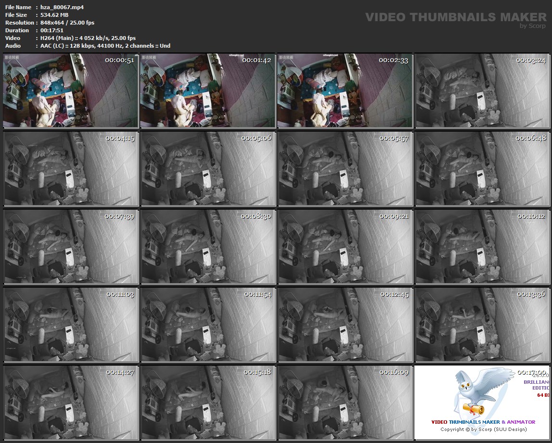Viewport: 552px width, 443px height.
Task: Open the thumbnail timestamped 00:01:42
Action: 208,91
